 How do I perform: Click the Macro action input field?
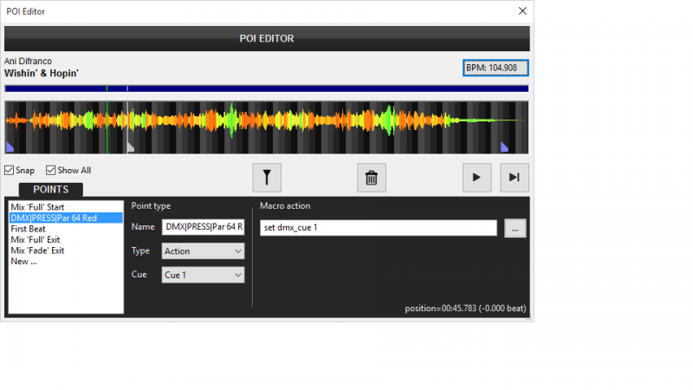point(379,228)
